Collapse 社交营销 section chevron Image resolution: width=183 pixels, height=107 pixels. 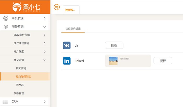pos(45,60)
